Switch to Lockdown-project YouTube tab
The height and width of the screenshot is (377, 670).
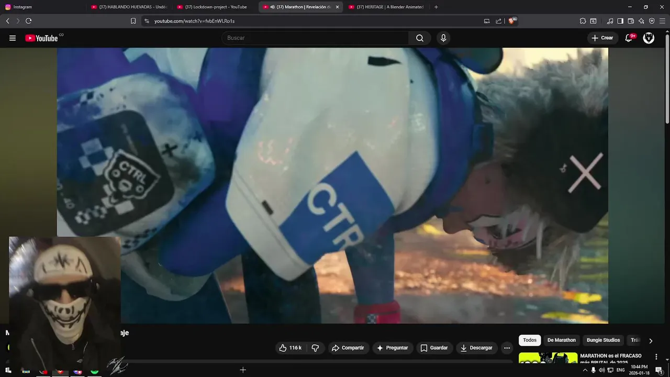pyautogui.click(x=215, y=7)
